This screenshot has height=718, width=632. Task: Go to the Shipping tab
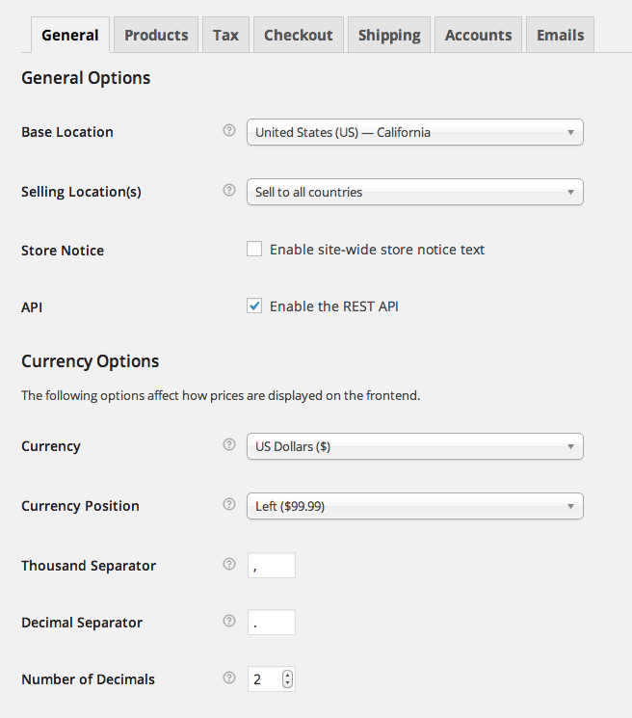(x=389, y=35)
